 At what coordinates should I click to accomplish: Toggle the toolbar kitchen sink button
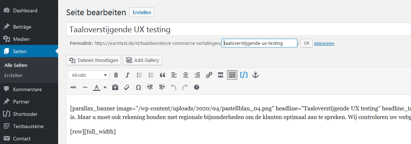click(x=232, y=75)
